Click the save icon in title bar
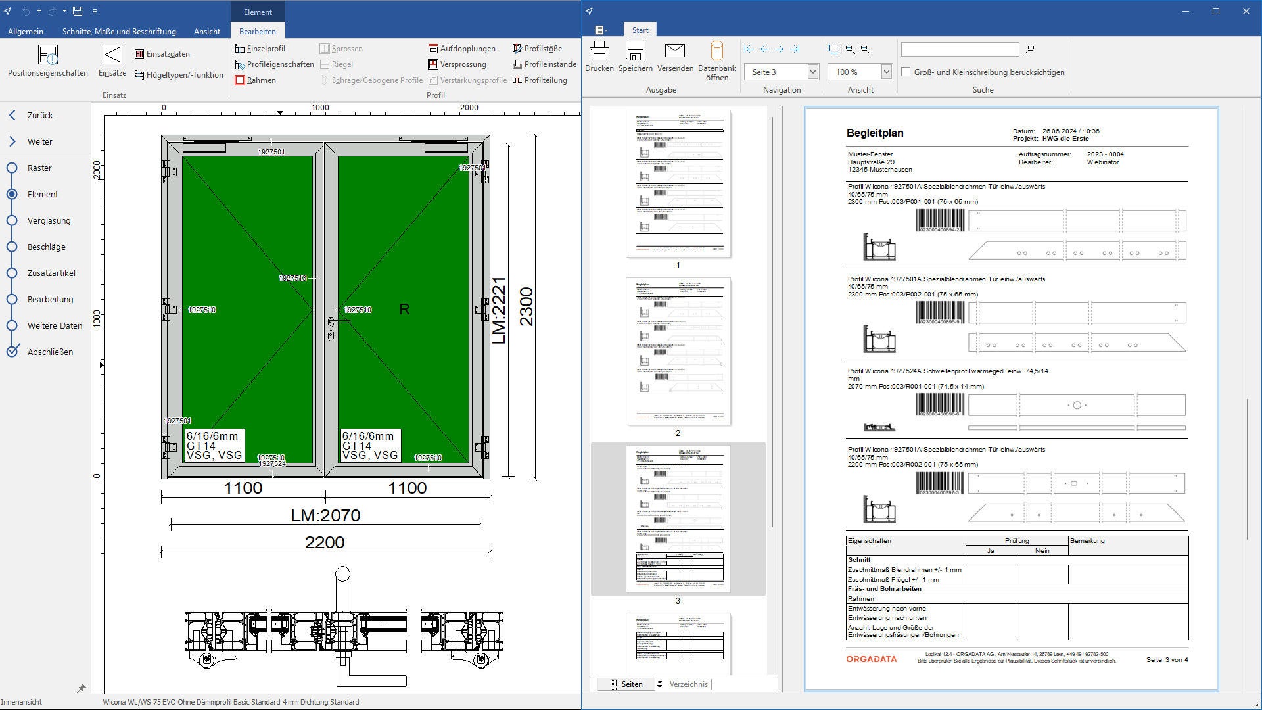The height and width of the screenshot is (710, 1262). click(x=78, y=11)
